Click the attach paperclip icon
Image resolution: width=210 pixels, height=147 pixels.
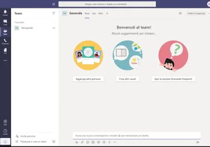click(82, 142)
